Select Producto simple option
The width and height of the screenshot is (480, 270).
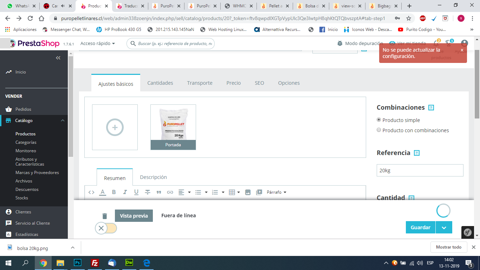pos(379,120)
